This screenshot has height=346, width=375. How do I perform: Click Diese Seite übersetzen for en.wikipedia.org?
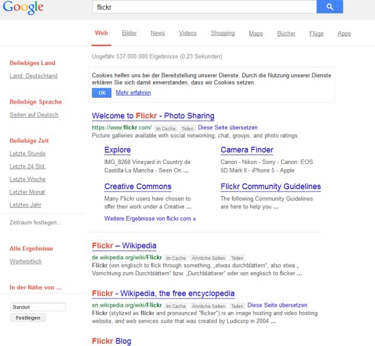point(277,306)
